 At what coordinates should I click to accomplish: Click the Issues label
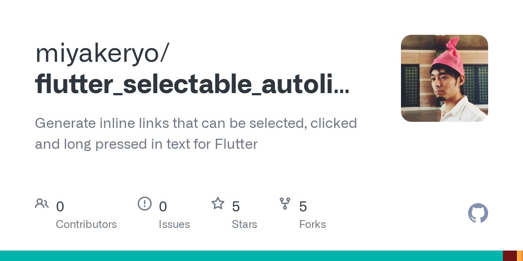point(174,224)
